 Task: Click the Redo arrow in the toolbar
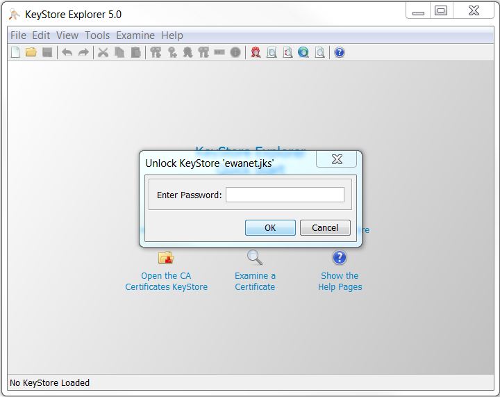tap(83, 52)
